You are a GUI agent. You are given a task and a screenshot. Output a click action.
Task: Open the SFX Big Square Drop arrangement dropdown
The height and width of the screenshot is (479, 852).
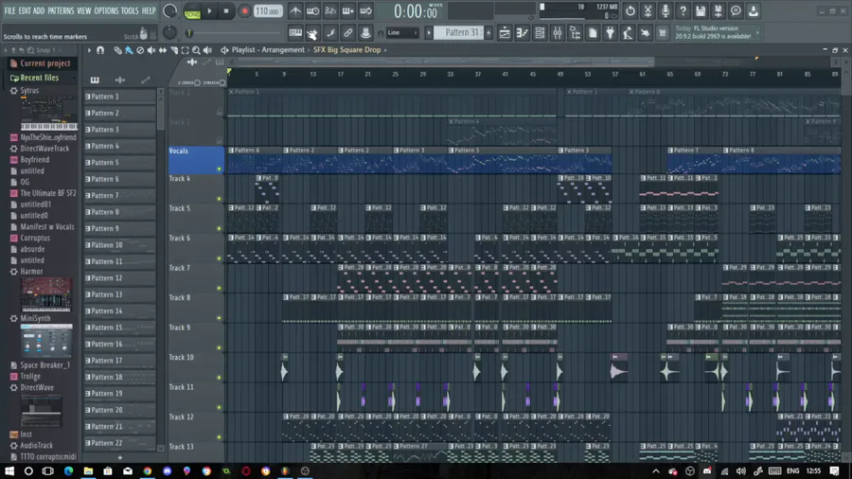(350, 50)
